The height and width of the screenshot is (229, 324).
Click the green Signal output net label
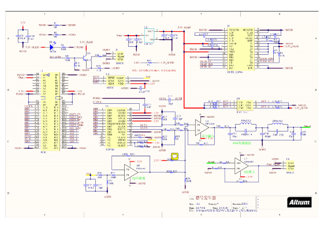click(x=307, y=127)
